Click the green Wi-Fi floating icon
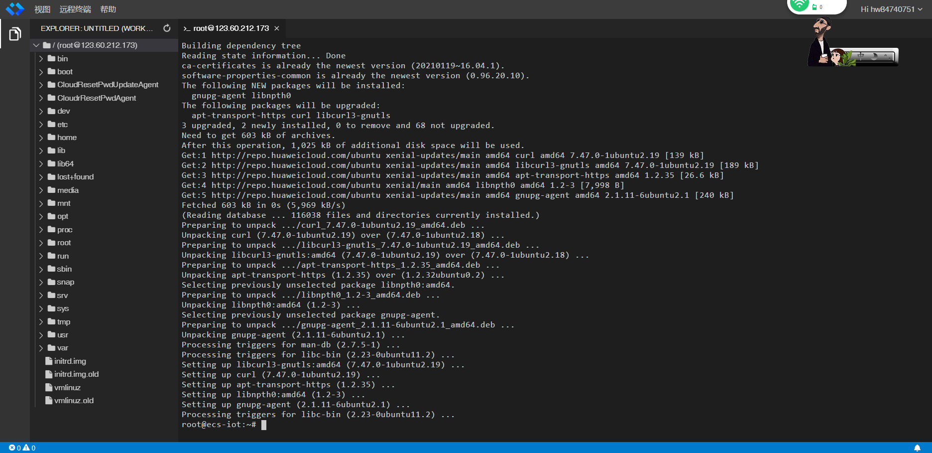This screenshot has height=453, width=932. tap(799, 5)
